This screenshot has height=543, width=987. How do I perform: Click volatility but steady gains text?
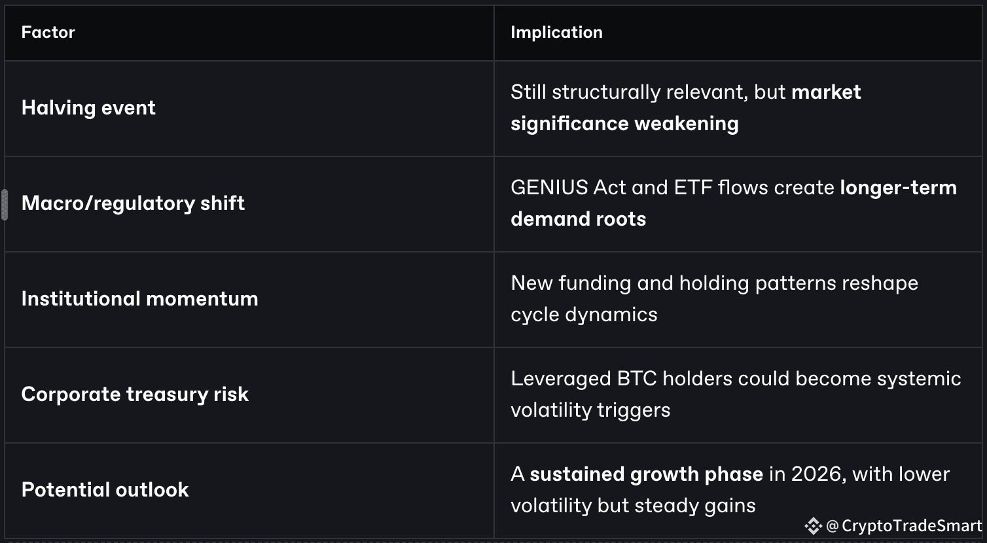point(633,506)
